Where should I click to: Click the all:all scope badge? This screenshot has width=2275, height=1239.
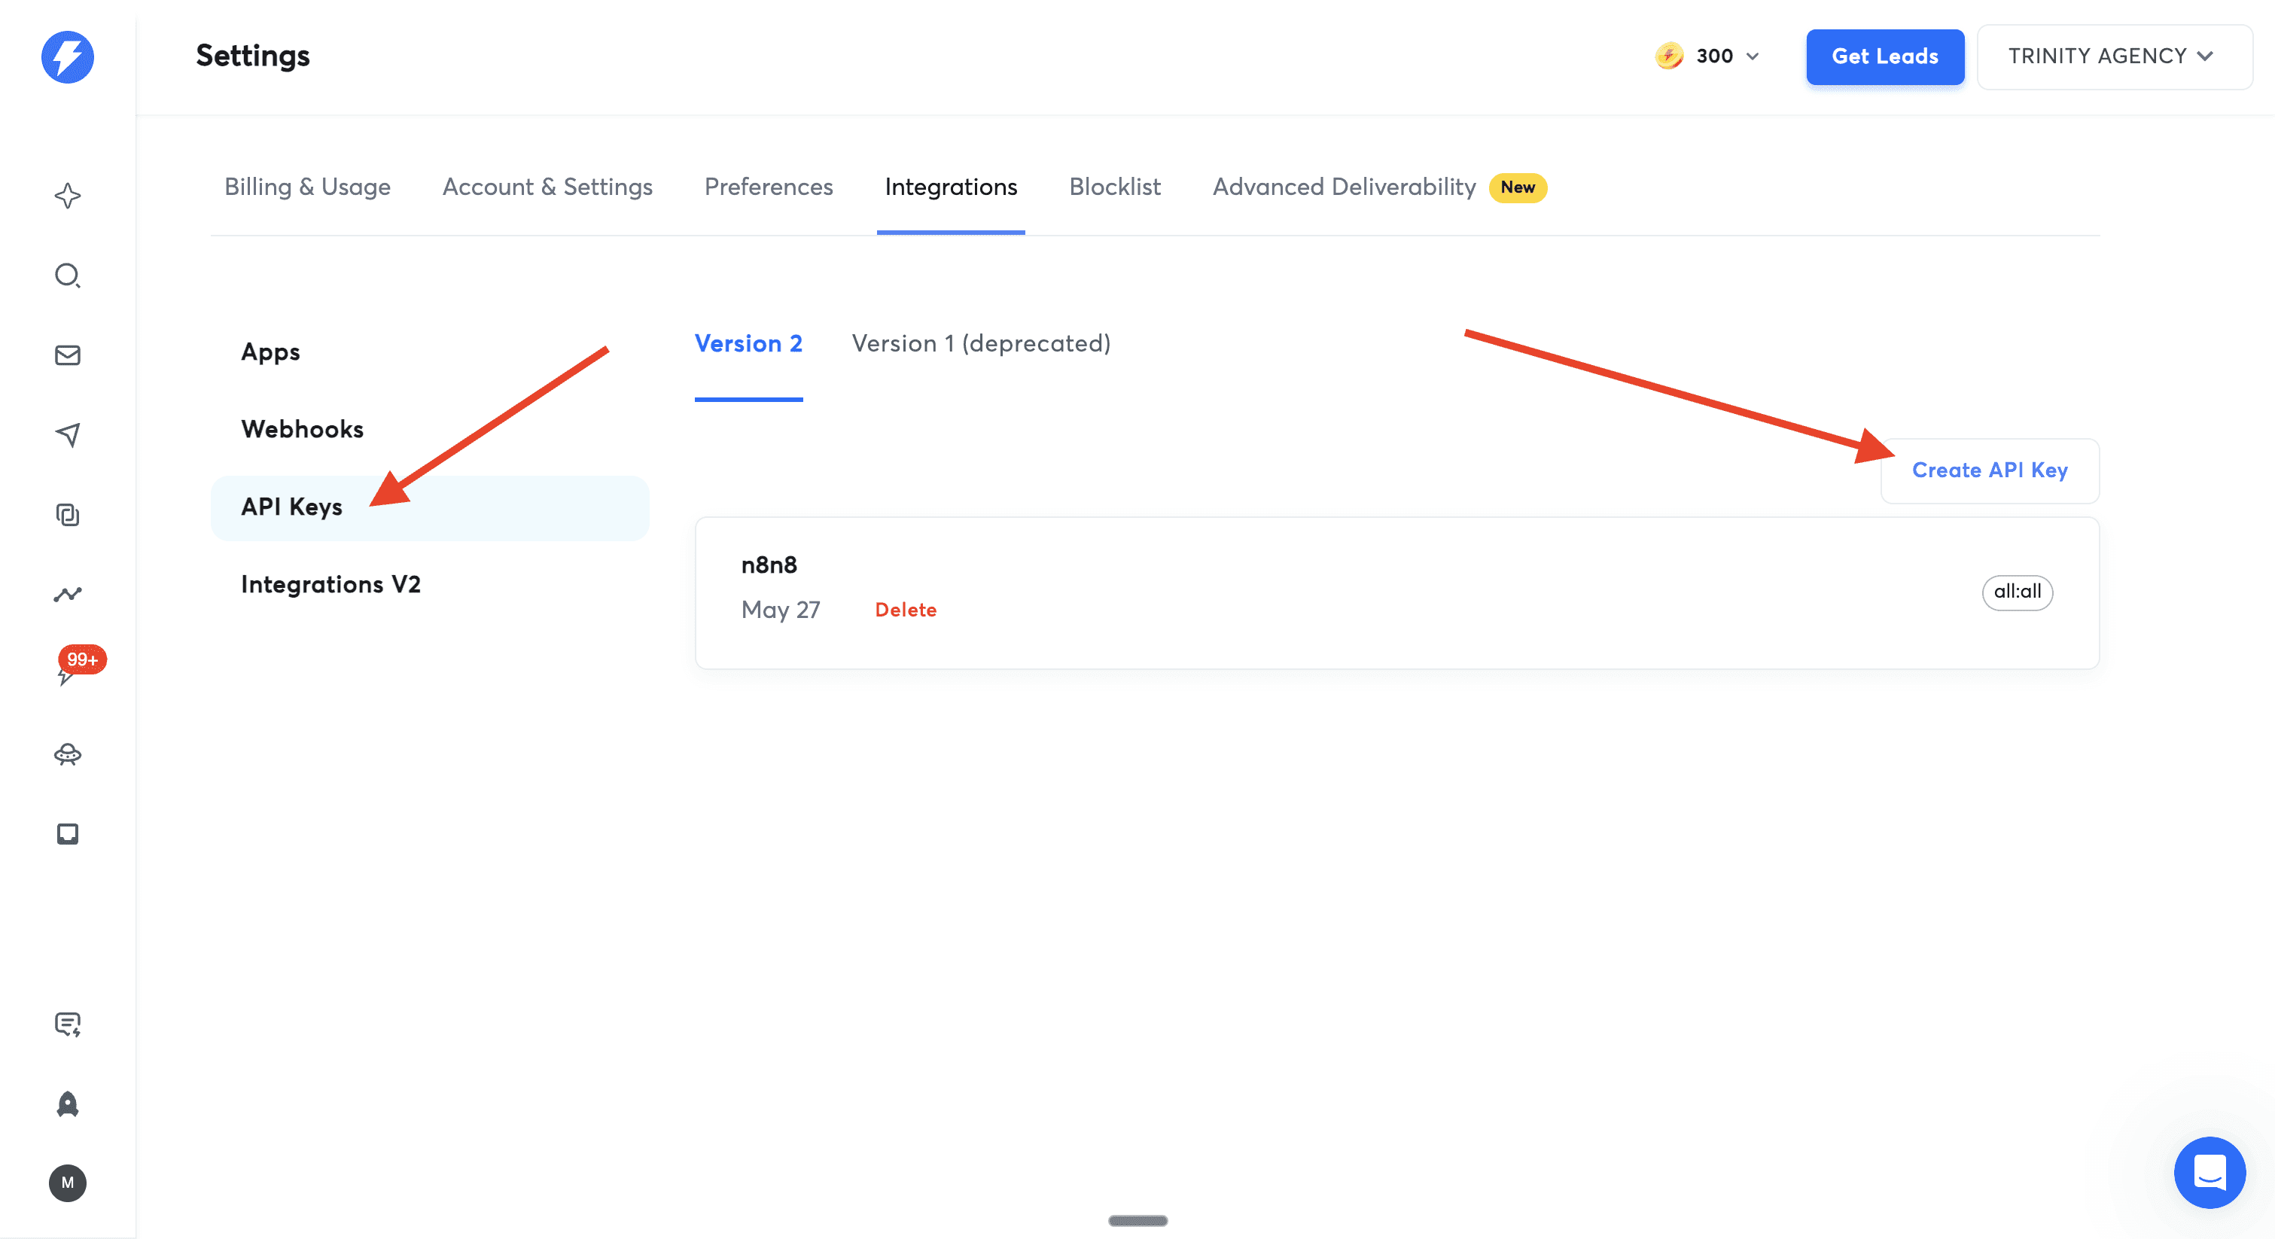2016,592
